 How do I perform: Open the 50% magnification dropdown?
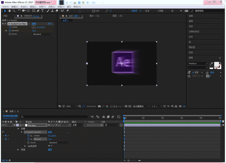tap(71, 106)
